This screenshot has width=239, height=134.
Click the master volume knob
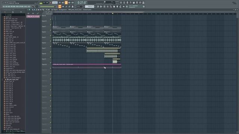point(33,7)
